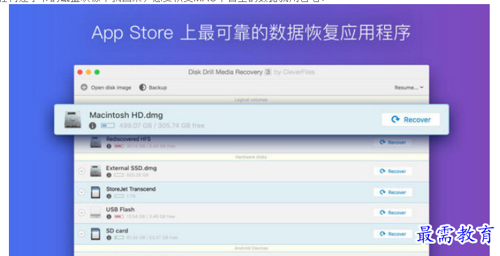
Task: Select the Rediscovered HFS entry name
Action: 128,139
